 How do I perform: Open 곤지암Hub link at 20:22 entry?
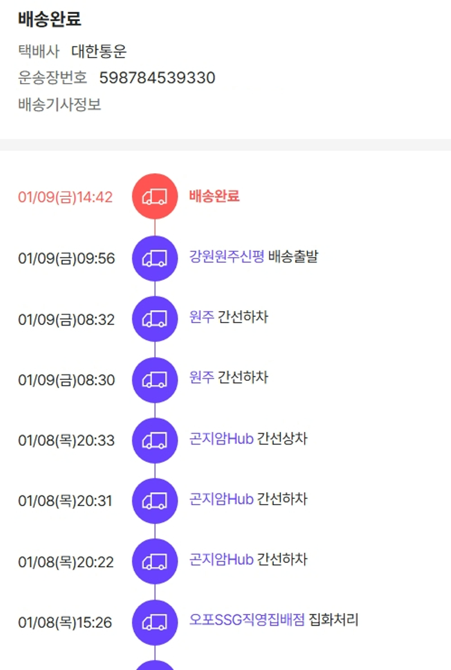[x=221, y=560]
